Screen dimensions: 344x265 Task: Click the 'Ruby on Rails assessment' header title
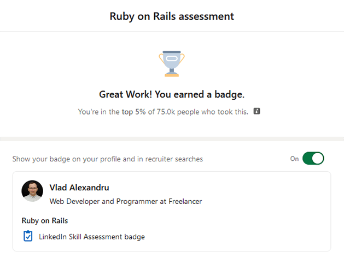[x=172, y=16]
